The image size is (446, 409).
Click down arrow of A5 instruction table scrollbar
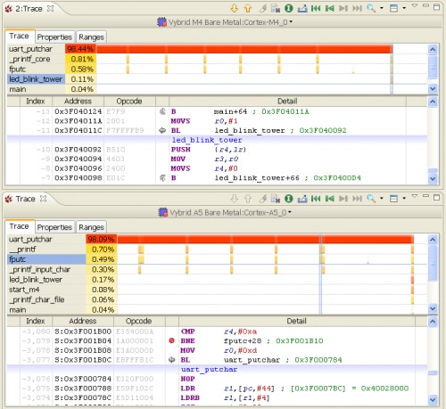433,400
